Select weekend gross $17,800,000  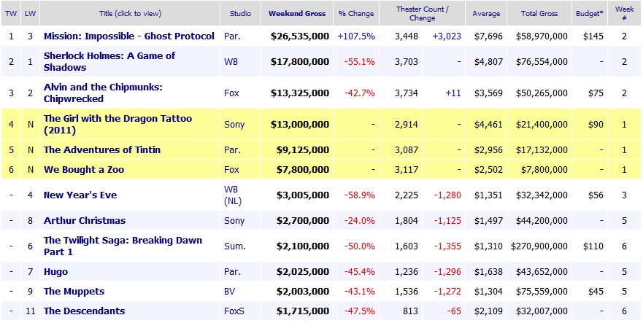click(300, 61)
